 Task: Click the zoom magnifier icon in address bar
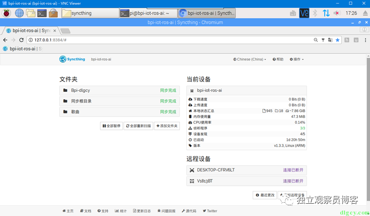coord(315,40)
